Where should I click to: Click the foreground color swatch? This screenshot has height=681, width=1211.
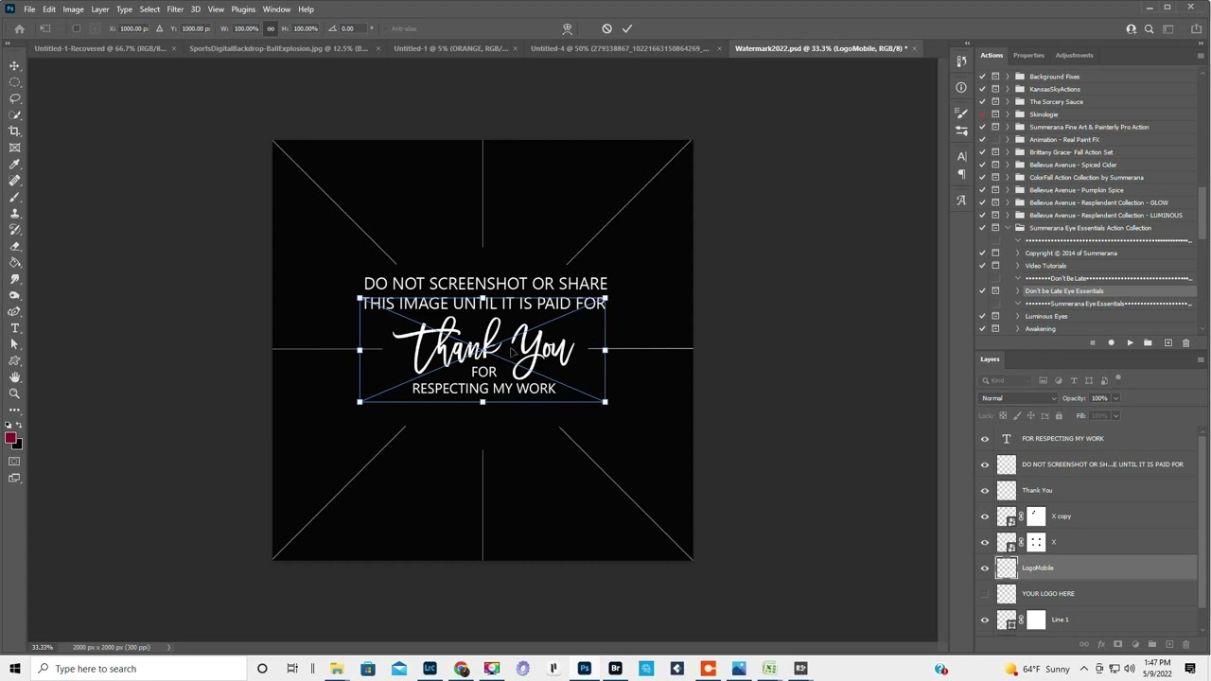pyautogui.click(x=10, y=438)
